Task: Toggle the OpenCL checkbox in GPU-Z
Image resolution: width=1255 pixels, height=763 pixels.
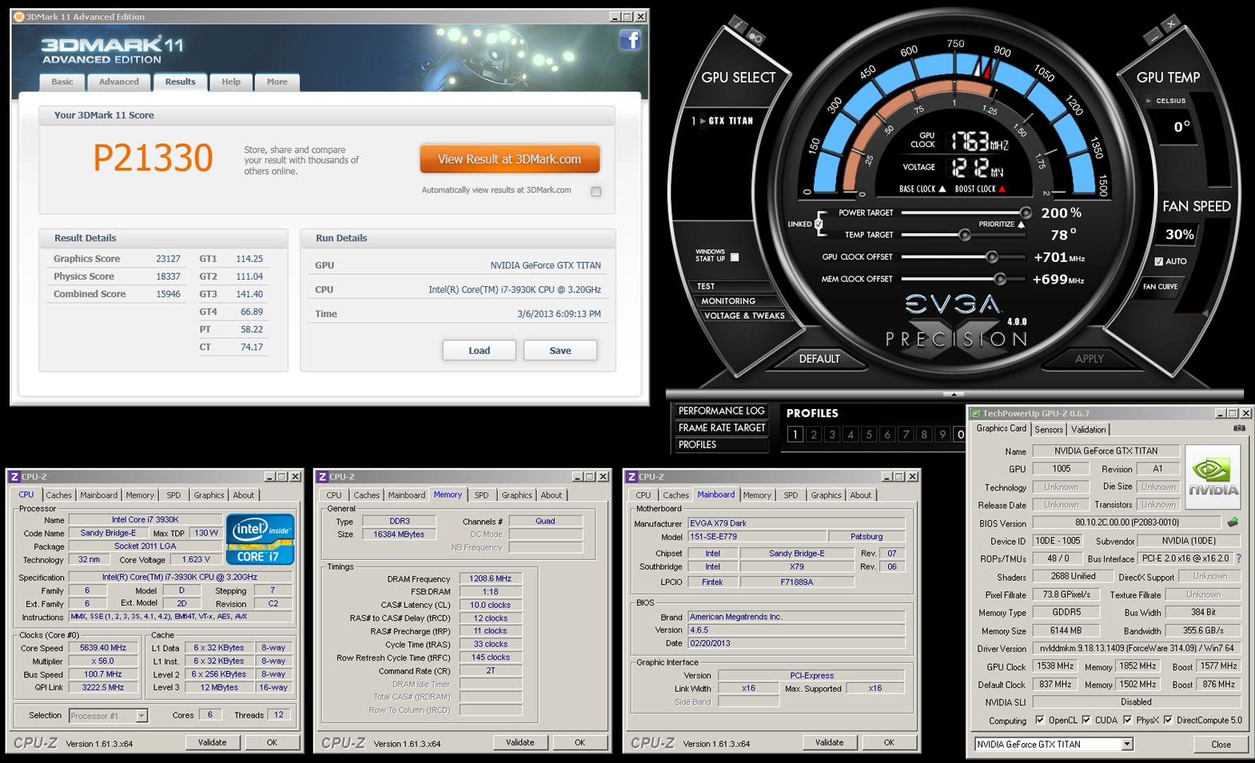Action: (1039, 720)
